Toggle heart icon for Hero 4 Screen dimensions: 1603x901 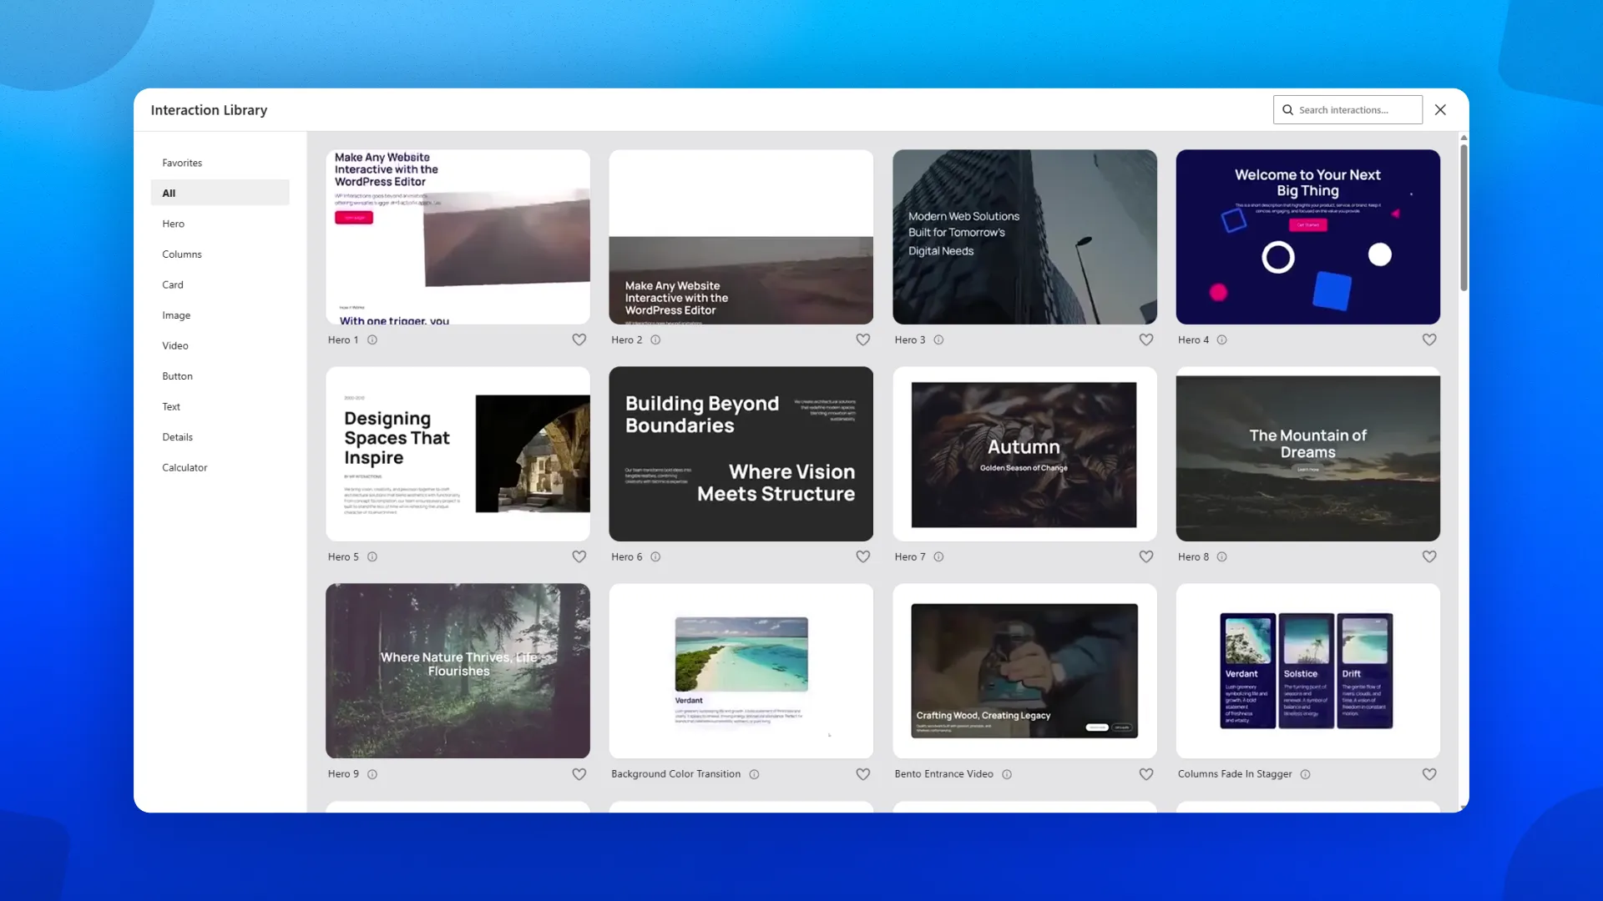coord(1429,340)
